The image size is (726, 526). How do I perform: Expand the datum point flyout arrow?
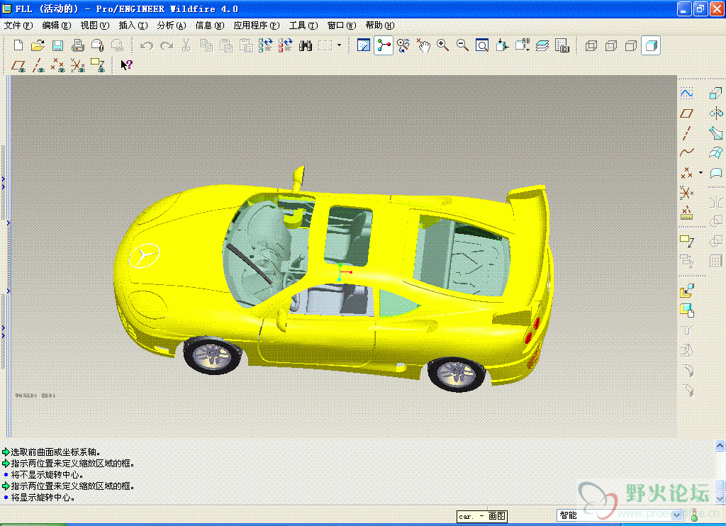(x=700, y=173)
